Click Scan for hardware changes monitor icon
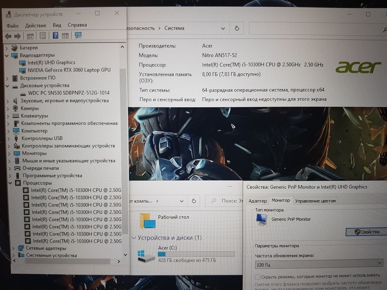 (78, 35)
